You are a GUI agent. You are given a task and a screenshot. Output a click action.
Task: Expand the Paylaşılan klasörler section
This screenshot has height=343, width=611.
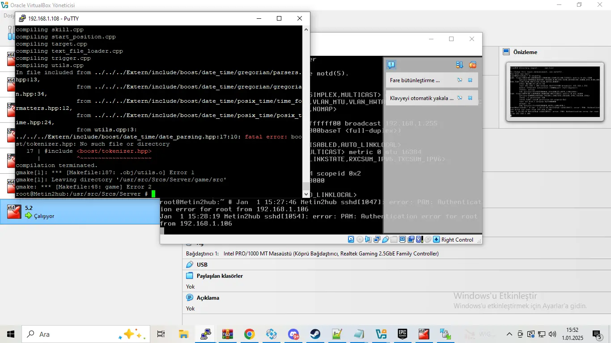coord(220,276)
